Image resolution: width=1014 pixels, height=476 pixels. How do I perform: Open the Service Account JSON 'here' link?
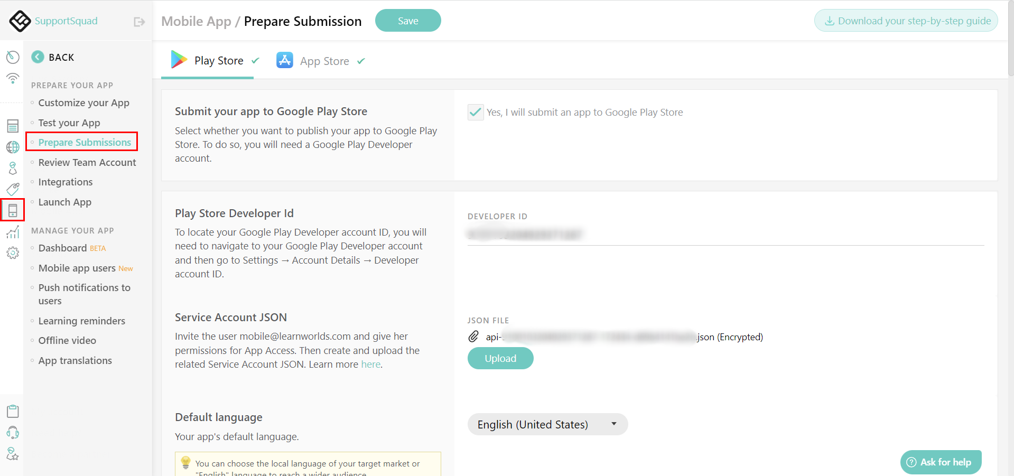pos(371,364)
